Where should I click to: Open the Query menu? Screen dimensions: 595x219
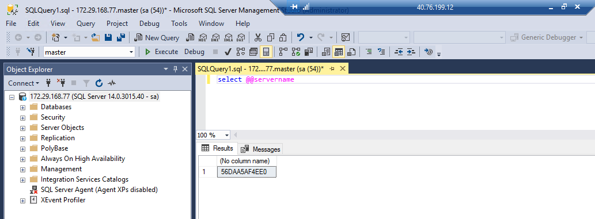(86, 24)
